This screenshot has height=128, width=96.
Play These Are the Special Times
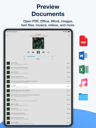pyautogui.click(x=38, y=114)
